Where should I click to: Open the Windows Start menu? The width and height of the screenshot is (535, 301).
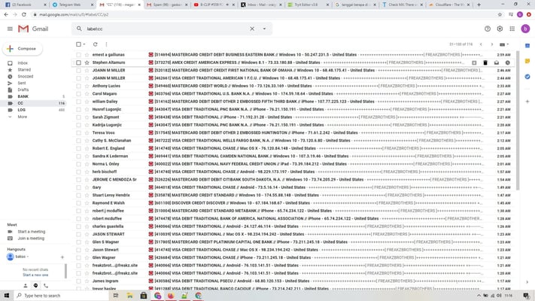tap(7, 296)
